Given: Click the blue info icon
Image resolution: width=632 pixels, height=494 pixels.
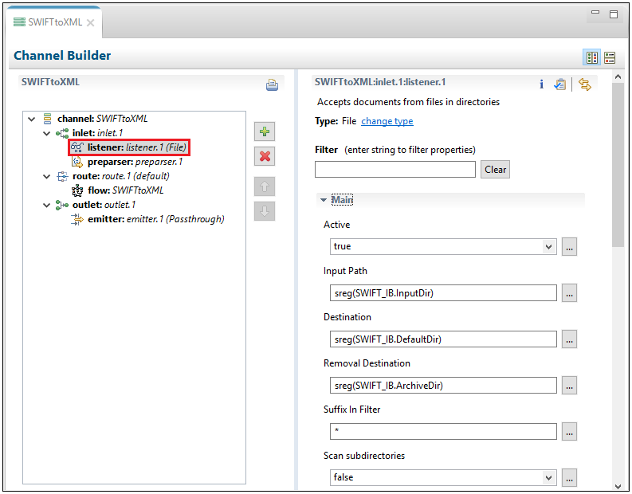Looking at the screenshot, I should click(541, 84).
